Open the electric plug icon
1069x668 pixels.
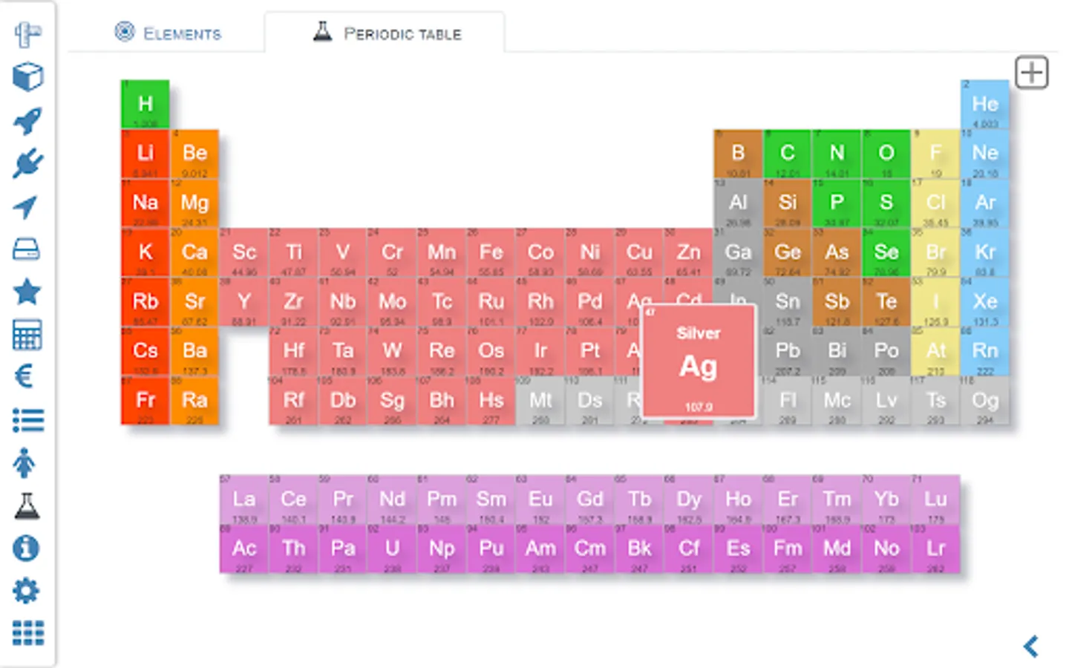pos(27,164)
